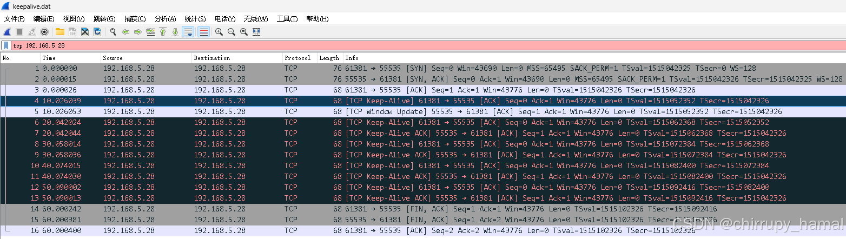
Task: Select packet 12 at time 50.090002
Action: (423, 187)
